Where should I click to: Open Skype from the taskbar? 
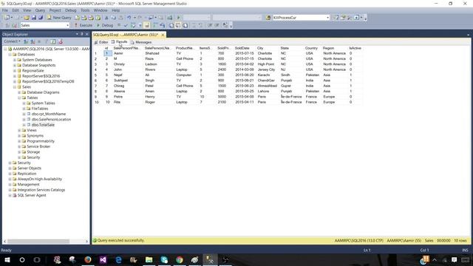(164, 259)
